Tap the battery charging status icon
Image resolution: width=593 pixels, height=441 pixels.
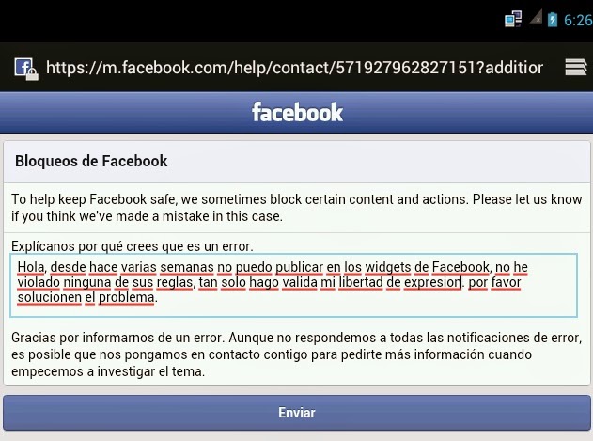pyautogui.click(x=553, y=20)
